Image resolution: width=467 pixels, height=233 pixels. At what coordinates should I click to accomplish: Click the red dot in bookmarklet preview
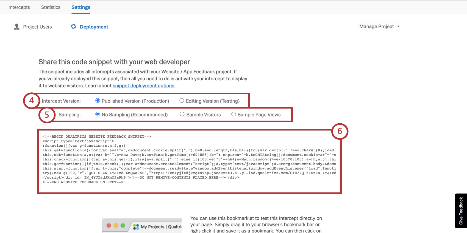pyautogui.click(x=109, y=226)
